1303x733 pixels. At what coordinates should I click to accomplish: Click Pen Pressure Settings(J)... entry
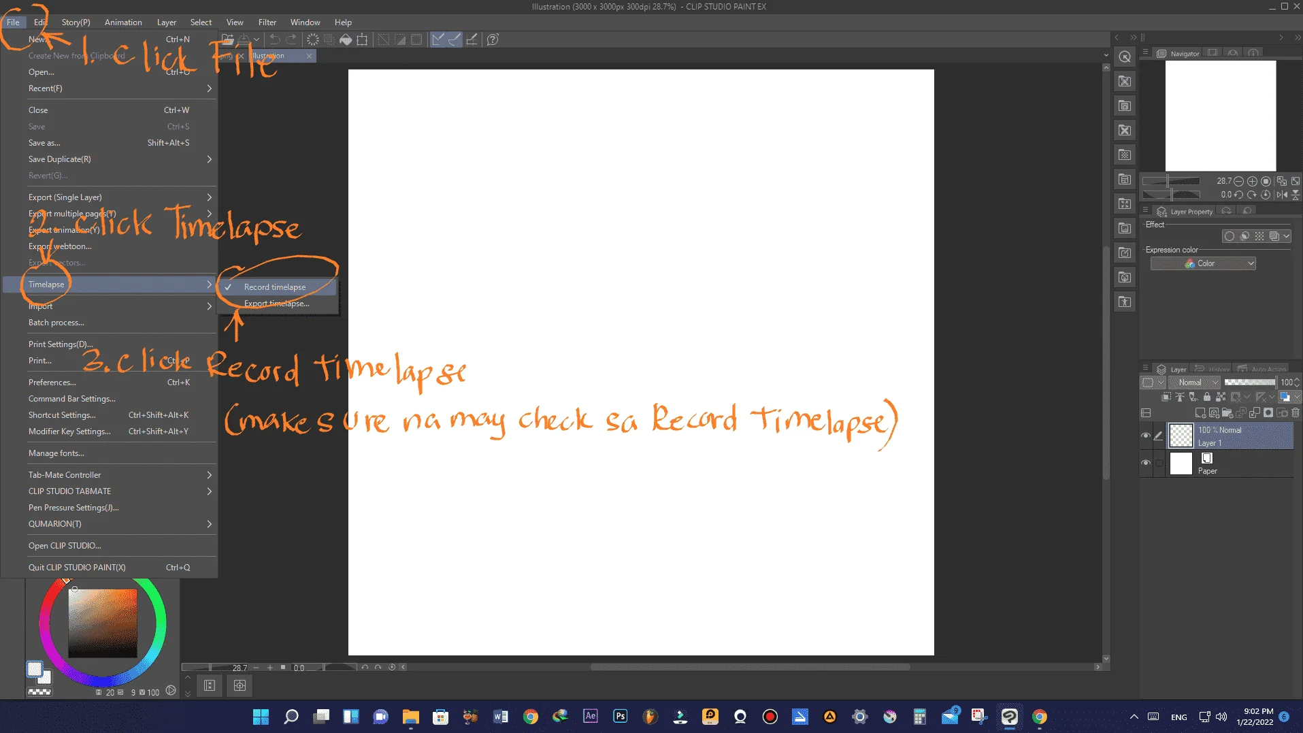109,508
